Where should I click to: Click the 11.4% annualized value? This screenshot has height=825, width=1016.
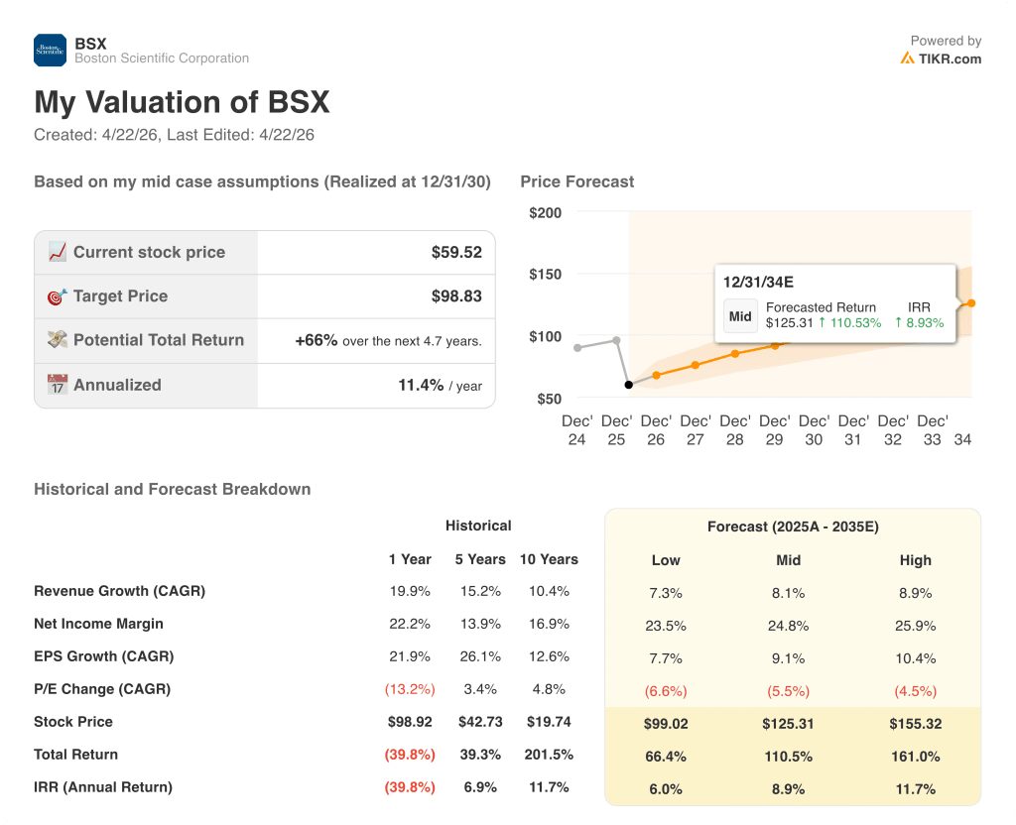[x=421, y=386]
